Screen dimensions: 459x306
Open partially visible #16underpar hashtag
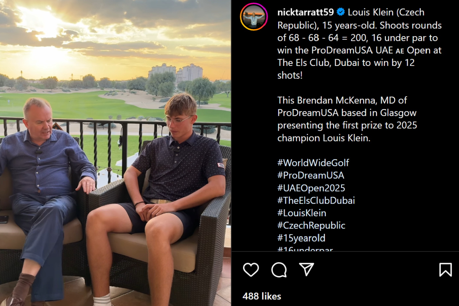coord(305,249)
